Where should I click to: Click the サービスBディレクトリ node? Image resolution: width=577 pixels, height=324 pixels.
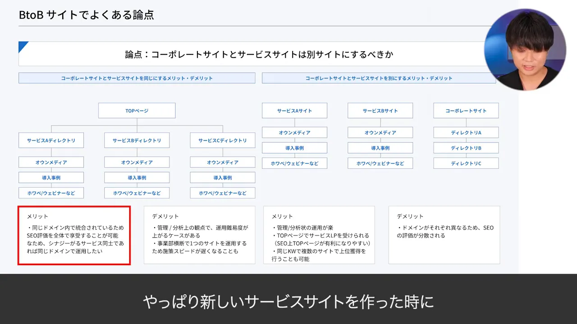coord(137,140)
